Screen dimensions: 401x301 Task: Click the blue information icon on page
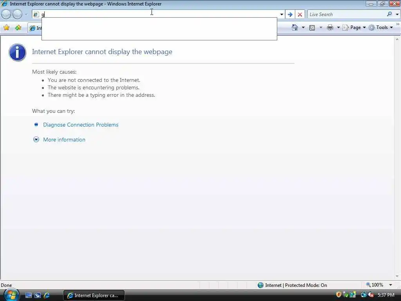point(17,52)
